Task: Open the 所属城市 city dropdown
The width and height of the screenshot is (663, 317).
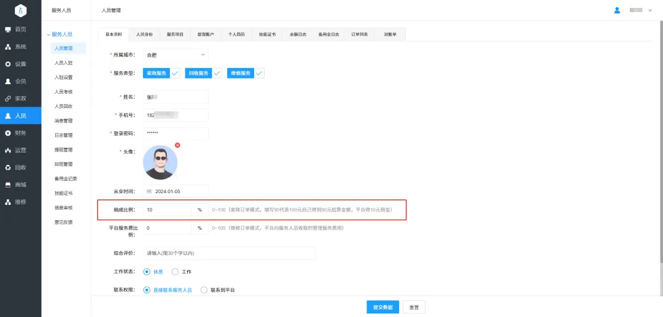Action: pyautogui.click(x=176, y=55)
